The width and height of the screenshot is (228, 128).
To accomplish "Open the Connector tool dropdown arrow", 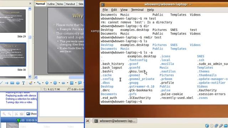I will click(43, 83).
